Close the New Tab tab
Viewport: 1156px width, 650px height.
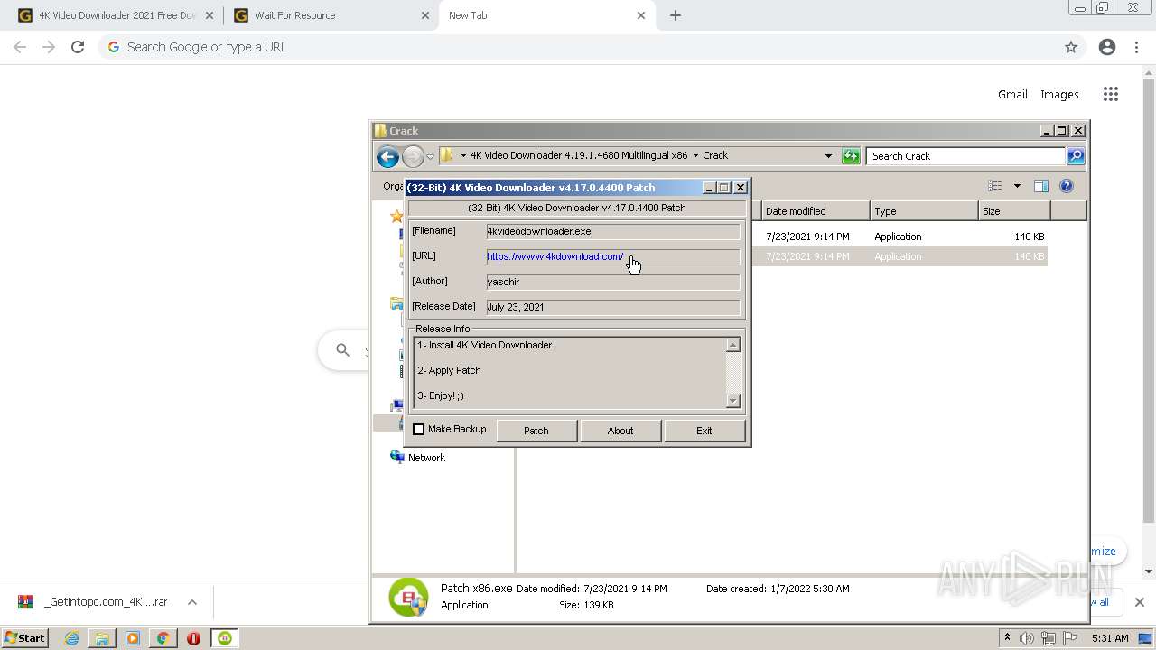pos(641,15)
